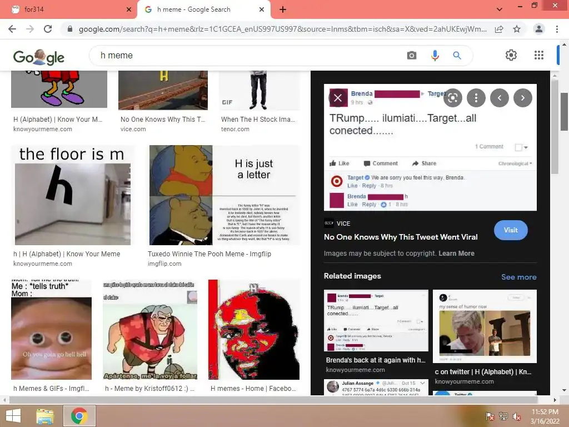Open the golden gate H thumbnail

tap(163, 90)
